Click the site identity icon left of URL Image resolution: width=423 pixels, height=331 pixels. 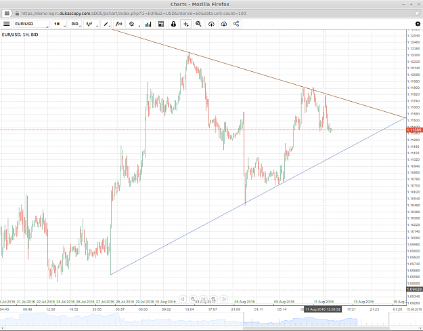(x=7, y=13)
